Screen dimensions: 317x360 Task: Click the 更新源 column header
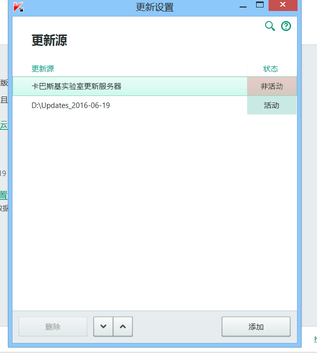click(x=42, y=68)
